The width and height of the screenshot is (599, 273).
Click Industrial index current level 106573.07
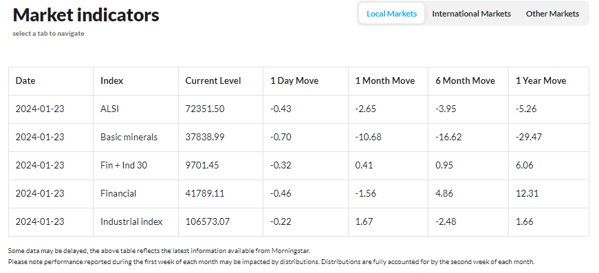tap(208, 222)
